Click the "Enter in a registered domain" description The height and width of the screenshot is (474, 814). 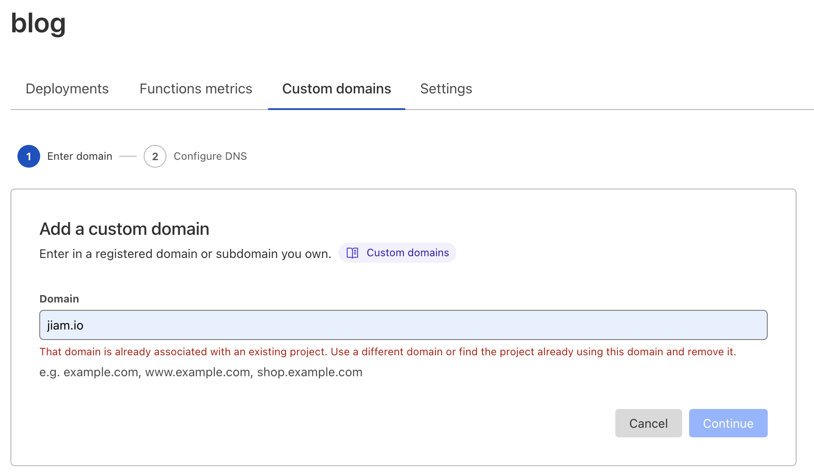185,254
